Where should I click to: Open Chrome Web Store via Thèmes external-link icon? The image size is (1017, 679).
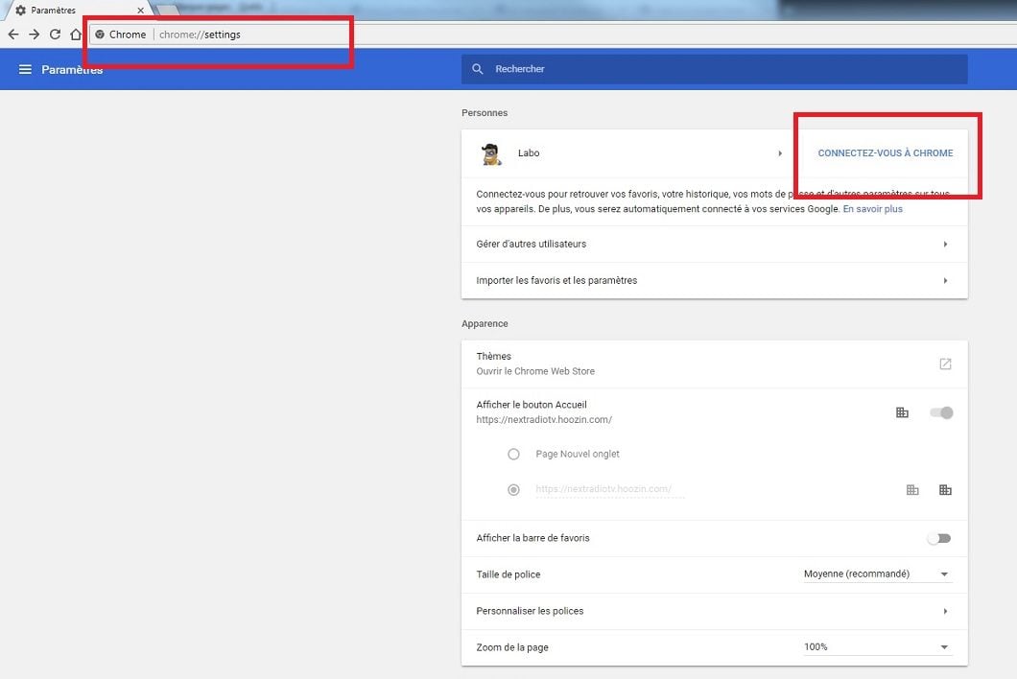pos(945,363)
